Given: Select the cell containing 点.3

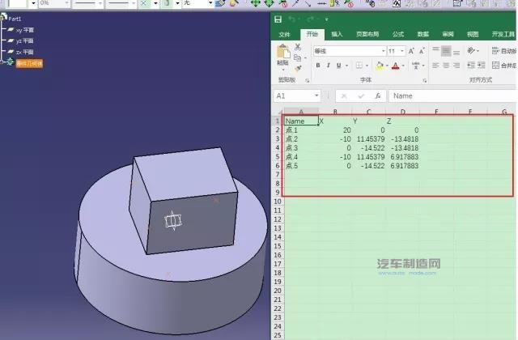Looking at the screenshot, I should [301, 148].
